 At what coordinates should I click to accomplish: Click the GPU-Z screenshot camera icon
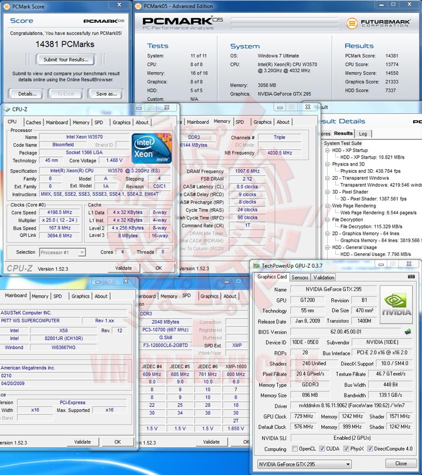pos(411,277)
